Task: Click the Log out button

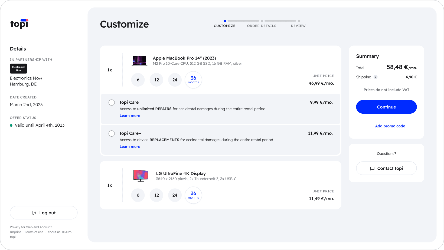Action: click(44, 213)
